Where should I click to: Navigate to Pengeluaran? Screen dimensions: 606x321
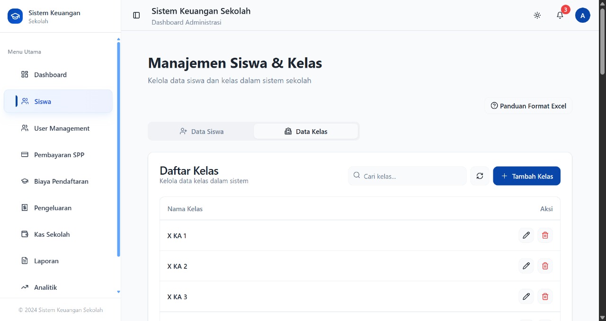coord(58,208)
